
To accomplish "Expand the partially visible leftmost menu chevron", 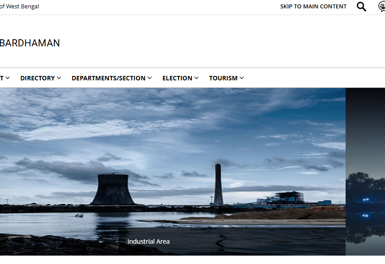I will coord(7,78).
